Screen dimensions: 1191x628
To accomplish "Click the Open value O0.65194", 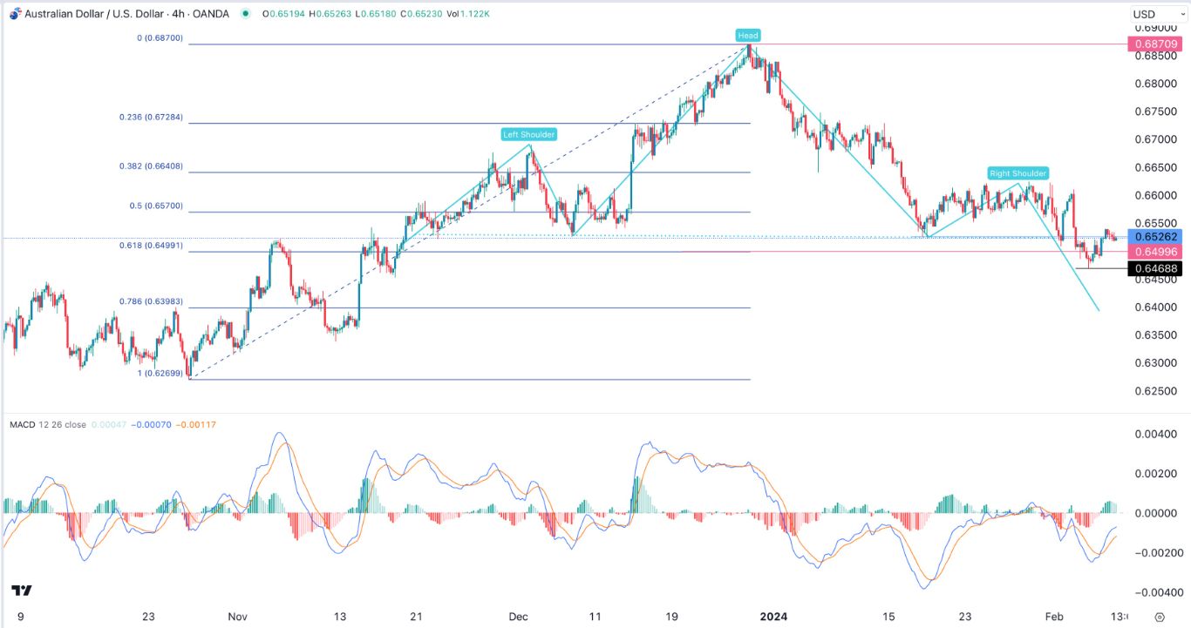I will tap(283, 14).
